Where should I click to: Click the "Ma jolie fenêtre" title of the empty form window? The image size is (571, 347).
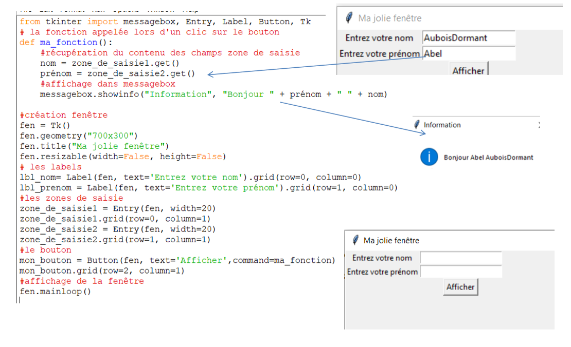click(x=391, y=240)
